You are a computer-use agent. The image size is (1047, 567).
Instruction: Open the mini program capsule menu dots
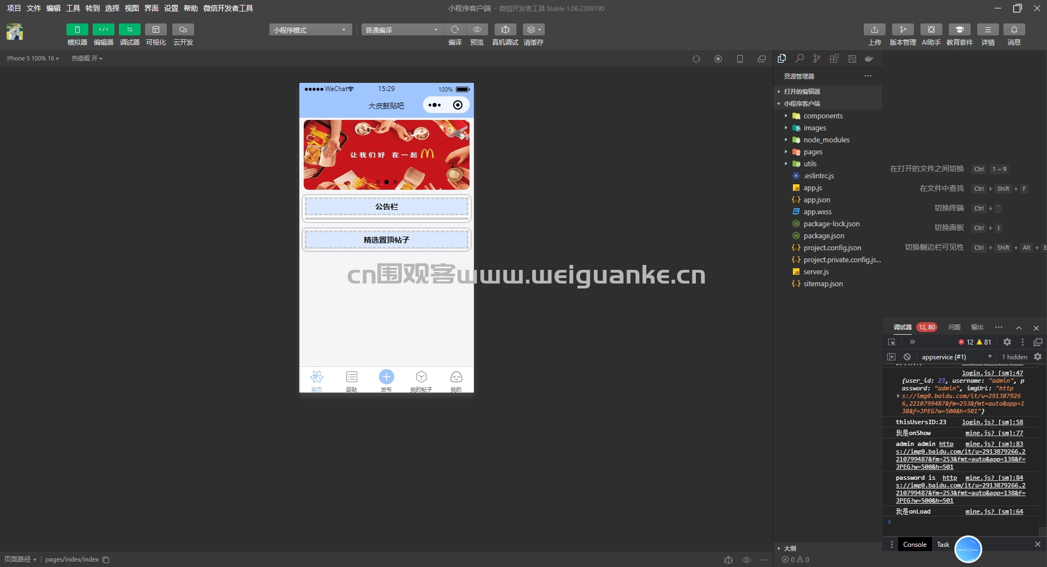[435, 105]
